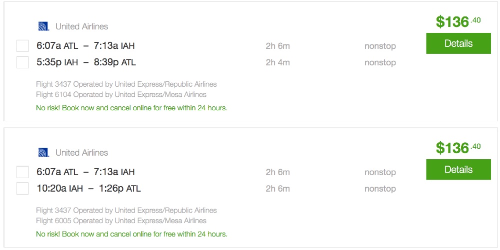Tick the 6:07a ATL checkbox above the 5:35p flight
This screenshot has width=500, height=250.
pyautogui.click(x=22, y=46)
